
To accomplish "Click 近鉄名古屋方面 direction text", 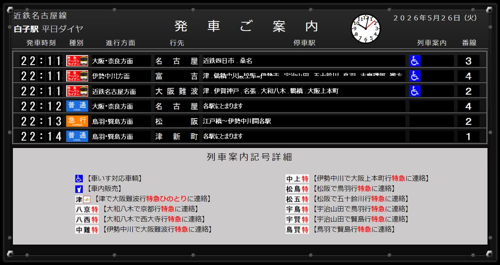I will pyautogui.click(x=114, y=91).
